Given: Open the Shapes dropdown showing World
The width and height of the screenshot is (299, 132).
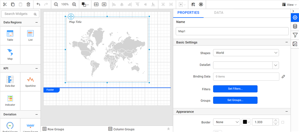Looking at the screenshot, I should pyautogui.click(x=246, y=53).
